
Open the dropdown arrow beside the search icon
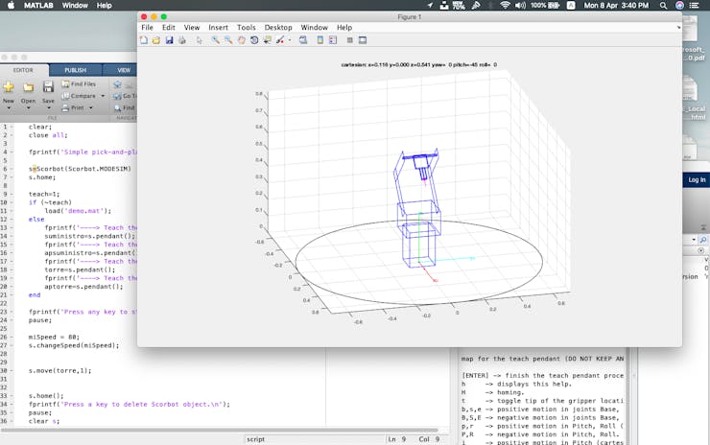[694, 240]
